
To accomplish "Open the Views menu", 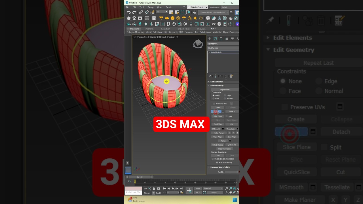I will 160,7.
